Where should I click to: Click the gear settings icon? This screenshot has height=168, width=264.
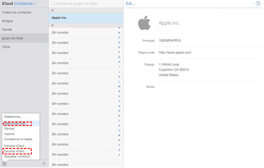point(4,164)
